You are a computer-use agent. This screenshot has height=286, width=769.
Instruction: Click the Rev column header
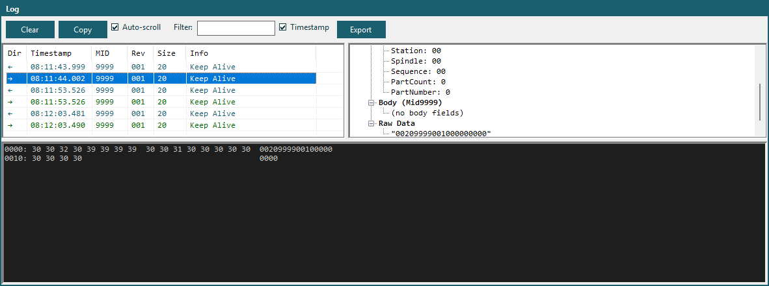[141, 53]
